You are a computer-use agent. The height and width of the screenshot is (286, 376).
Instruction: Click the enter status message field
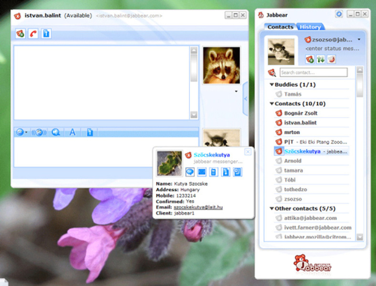pos(333,49)
